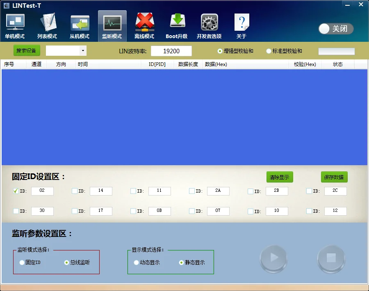Click the ID field containing 17
The height and width of the screenshot is (291, 369).
click(x=101, y=211)
